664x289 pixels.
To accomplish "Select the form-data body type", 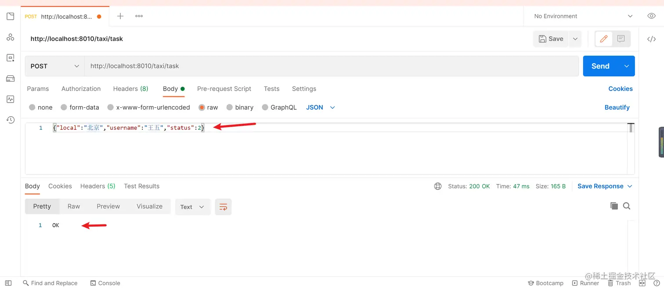I will 80,107.
